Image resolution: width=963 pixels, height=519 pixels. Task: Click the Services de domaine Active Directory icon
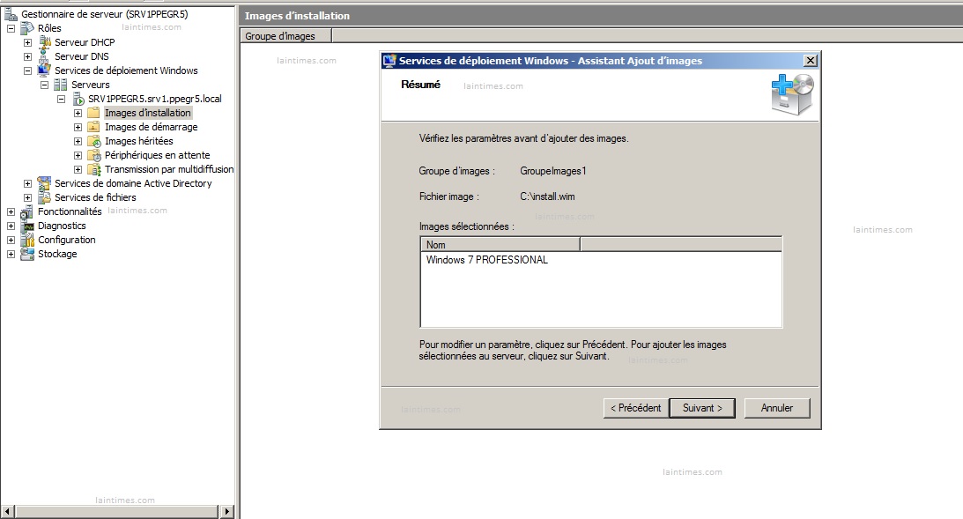[x=44, y=183]
